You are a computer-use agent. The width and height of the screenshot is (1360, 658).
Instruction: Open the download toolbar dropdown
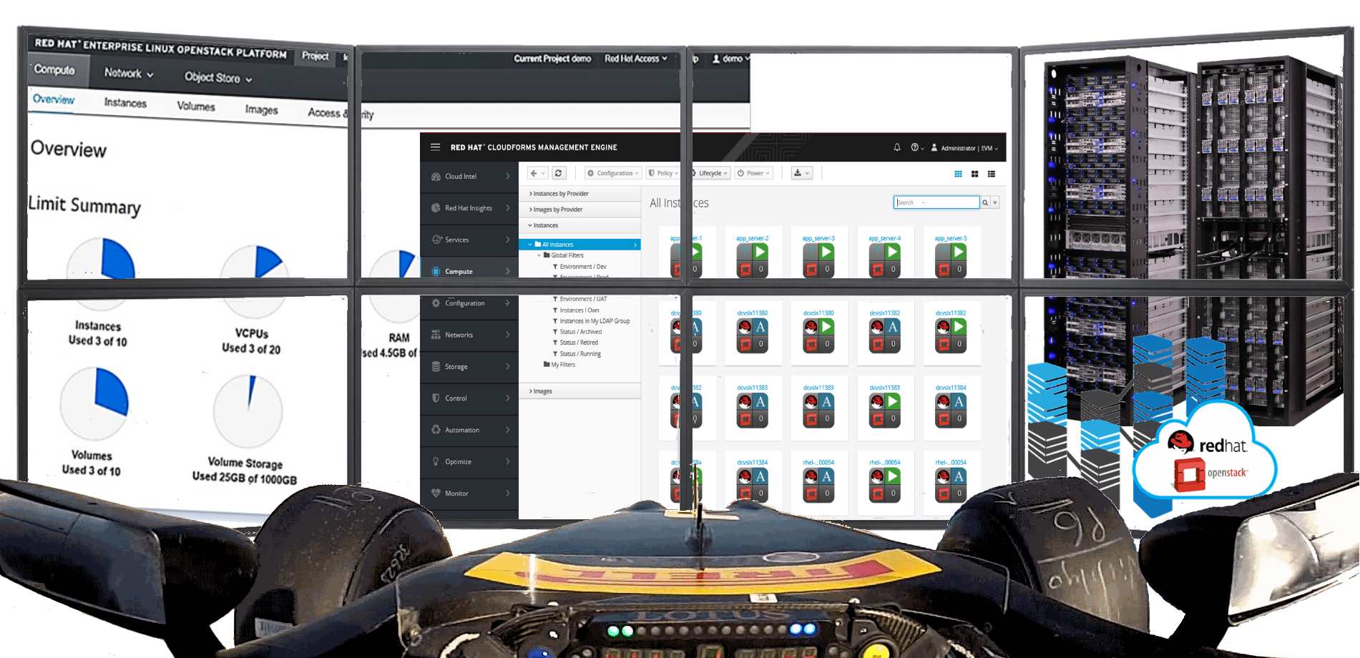click(801, 173)
